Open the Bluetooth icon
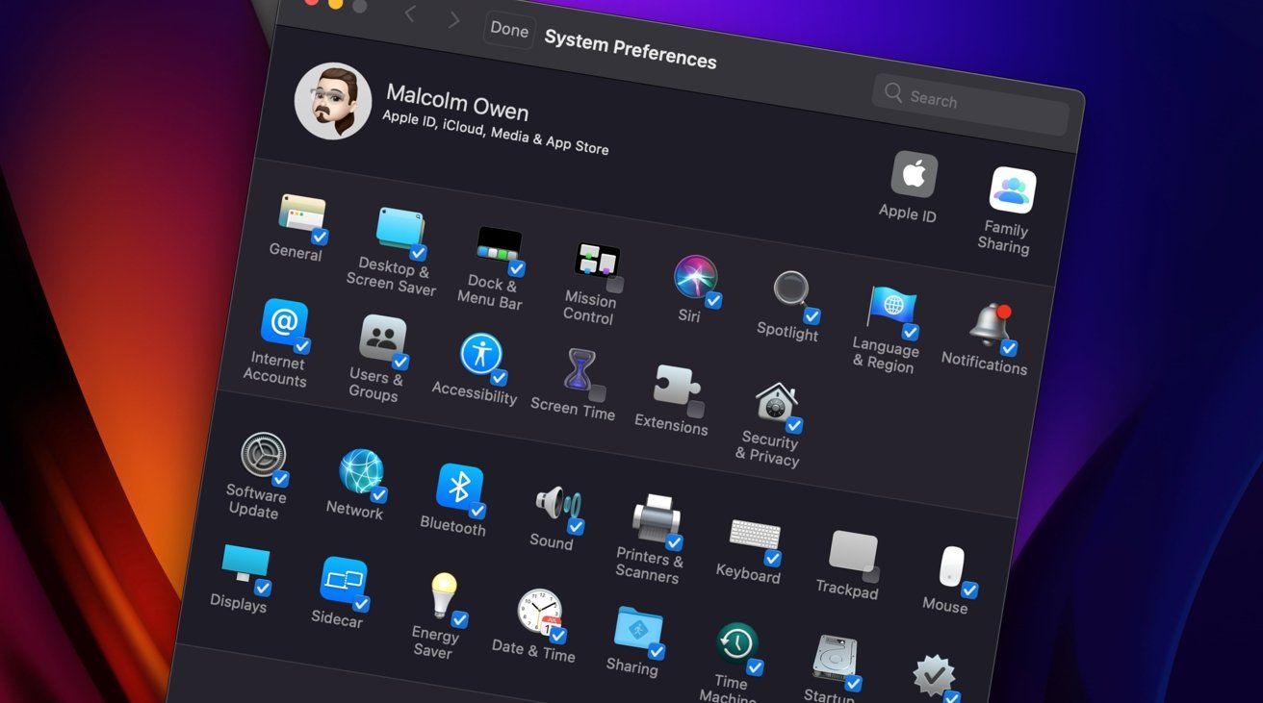The image size is (1263, 703). point(460,489)
